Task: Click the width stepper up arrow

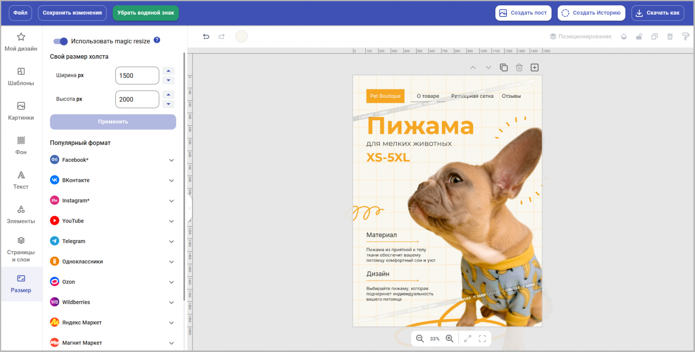Action: [168, 70]
